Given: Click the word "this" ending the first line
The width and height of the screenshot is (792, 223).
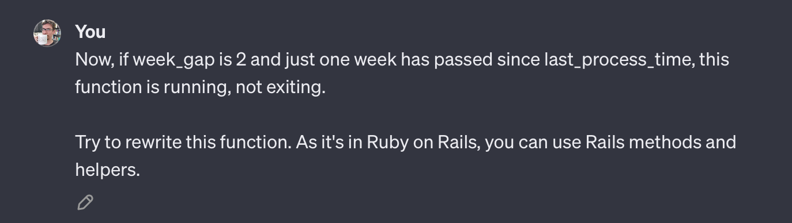Looking at the screenshot, I should pos(714,60).
